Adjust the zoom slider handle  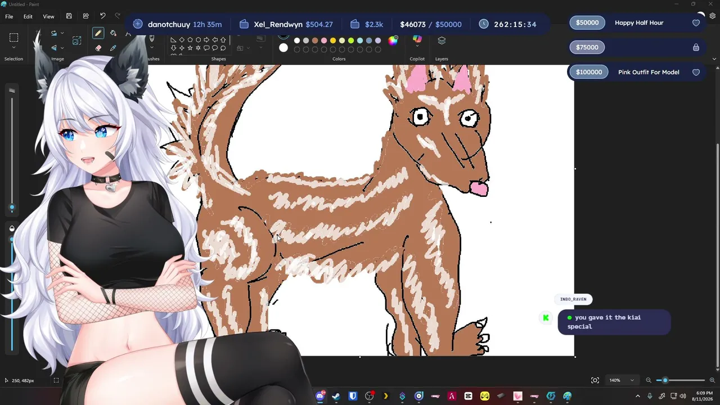click(x=665, y=380)
